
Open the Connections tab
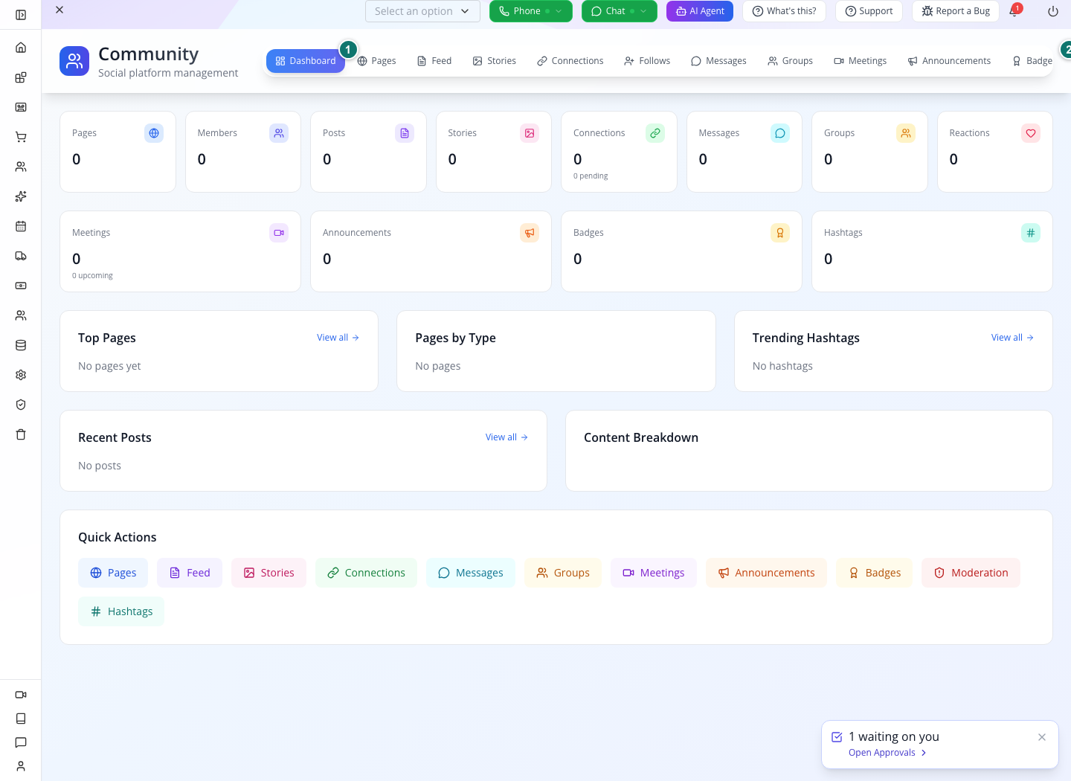(570, 61)
